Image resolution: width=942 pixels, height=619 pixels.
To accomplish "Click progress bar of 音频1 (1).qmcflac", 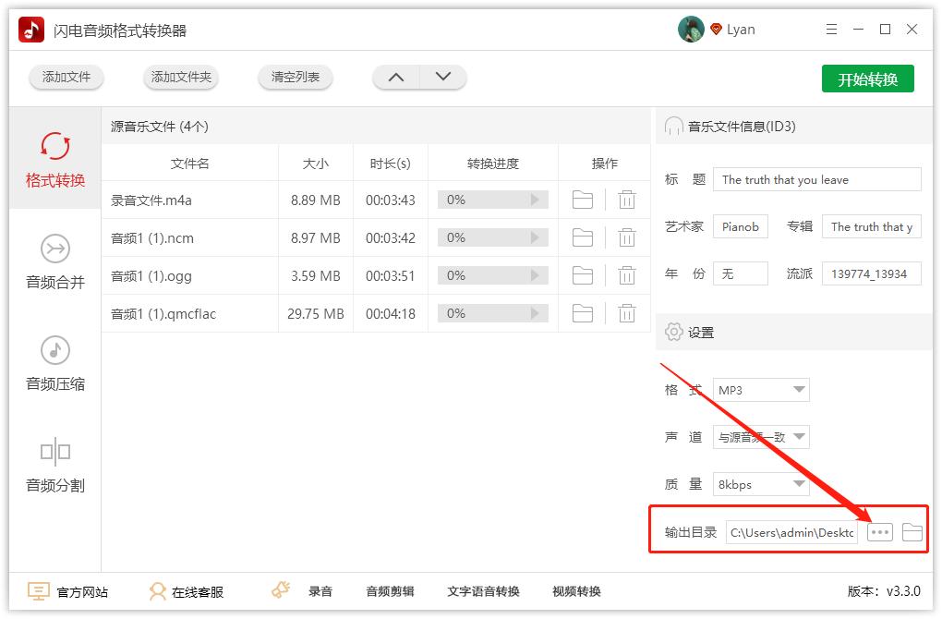I will [x=492, y=314].
